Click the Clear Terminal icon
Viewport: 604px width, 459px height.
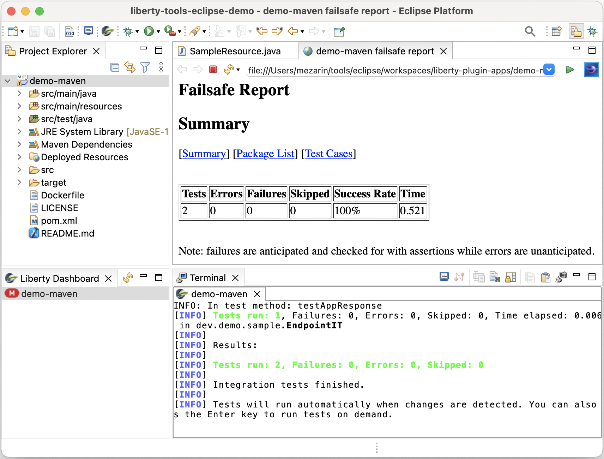point(495,277)
